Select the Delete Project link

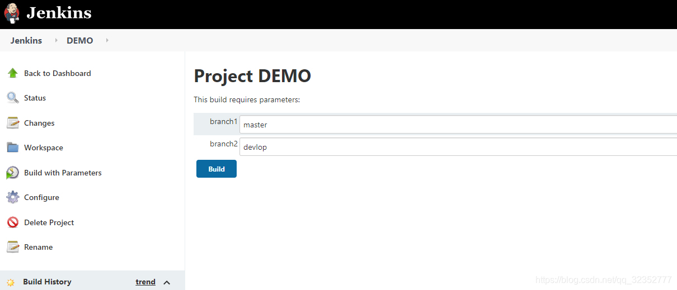coord(49,222)
